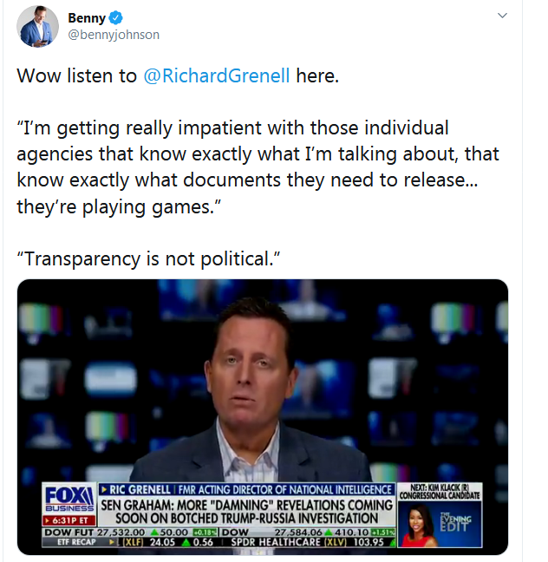Click the 6:31P ET time badge
This screenshot has width=548, height=562.
(69, 520)
